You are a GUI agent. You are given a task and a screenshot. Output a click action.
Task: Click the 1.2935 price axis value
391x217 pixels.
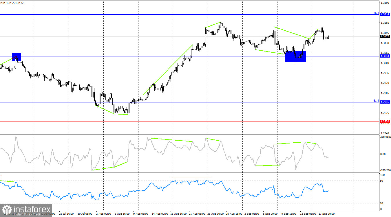[385, 73]
